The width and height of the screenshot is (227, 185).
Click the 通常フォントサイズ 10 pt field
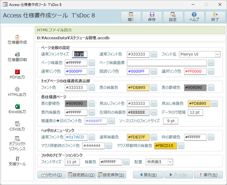pos(79,54)
